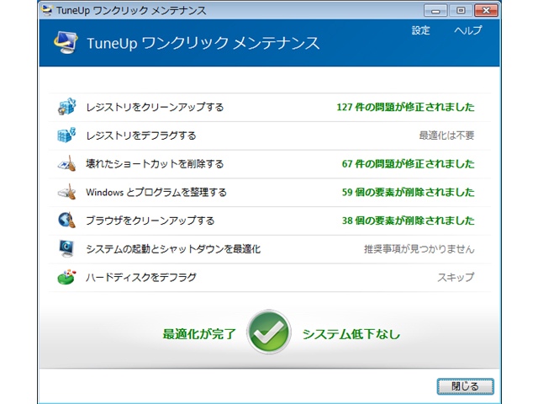Open the ヘルプ help menu
The image size is (538, 404).
(467, 30)
